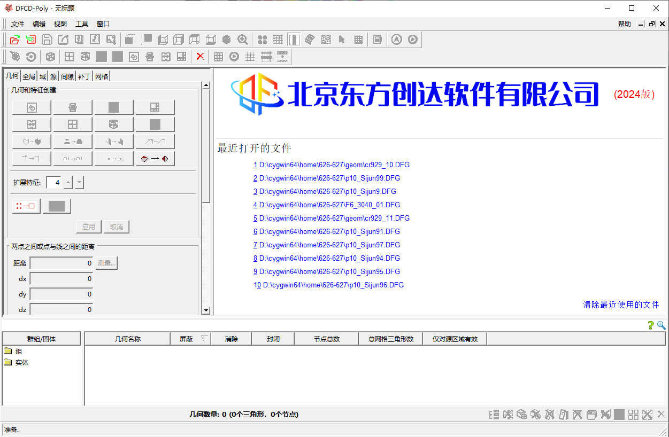Click the red-and-black diamond conversion button
Screen dimensions: 669x437
(x=155, y=159)
